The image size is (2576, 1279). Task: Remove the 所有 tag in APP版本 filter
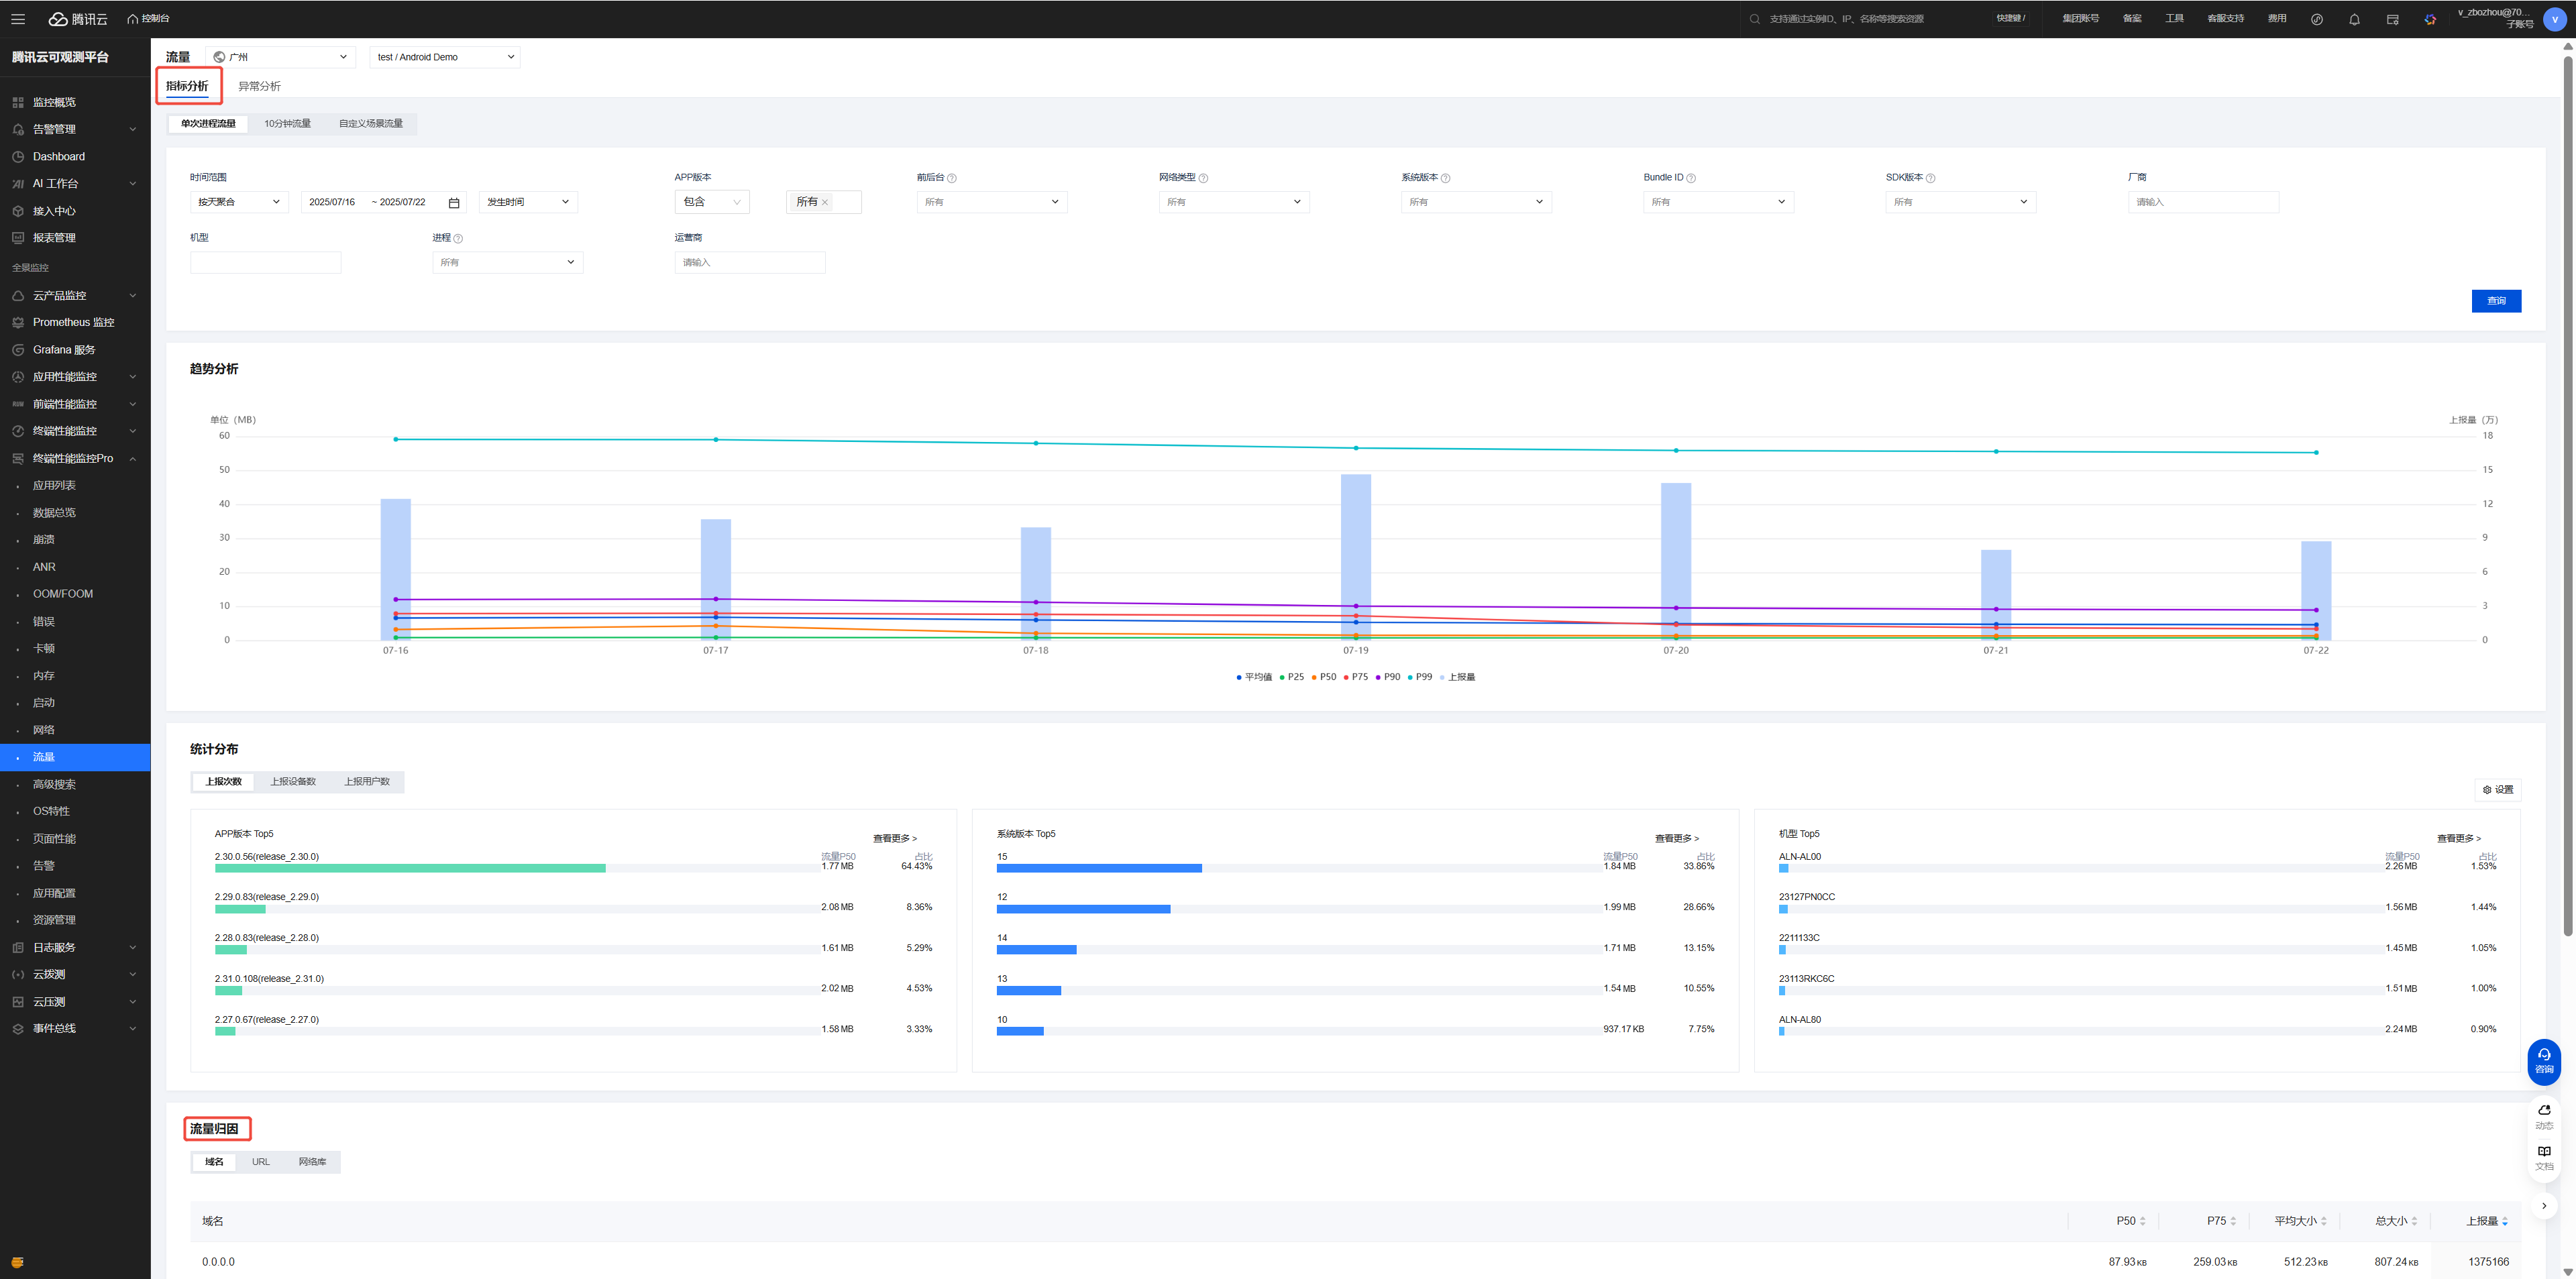pos(825,203)
